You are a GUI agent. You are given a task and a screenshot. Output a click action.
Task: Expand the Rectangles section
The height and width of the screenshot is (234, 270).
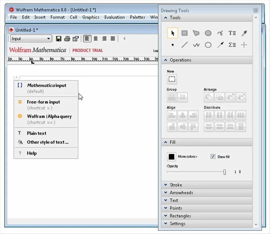click(x=207, y=216)
